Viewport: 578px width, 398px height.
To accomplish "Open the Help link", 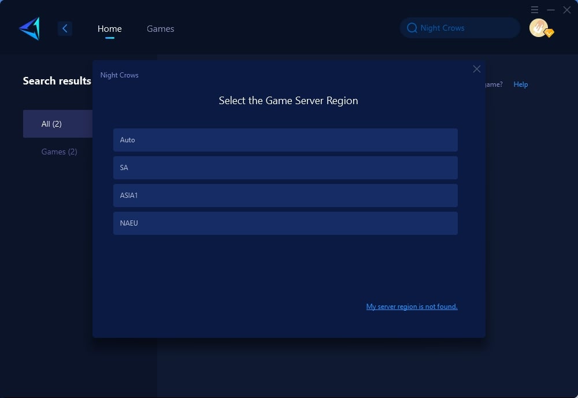I will pos(520,84).
